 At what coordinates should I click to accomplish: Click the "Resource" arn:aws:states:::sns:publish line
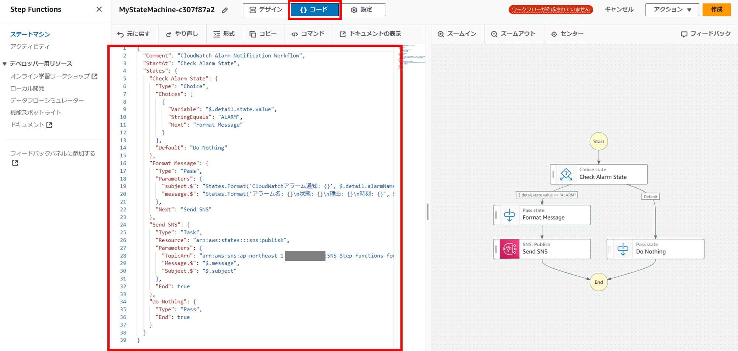tap(223, 240)
